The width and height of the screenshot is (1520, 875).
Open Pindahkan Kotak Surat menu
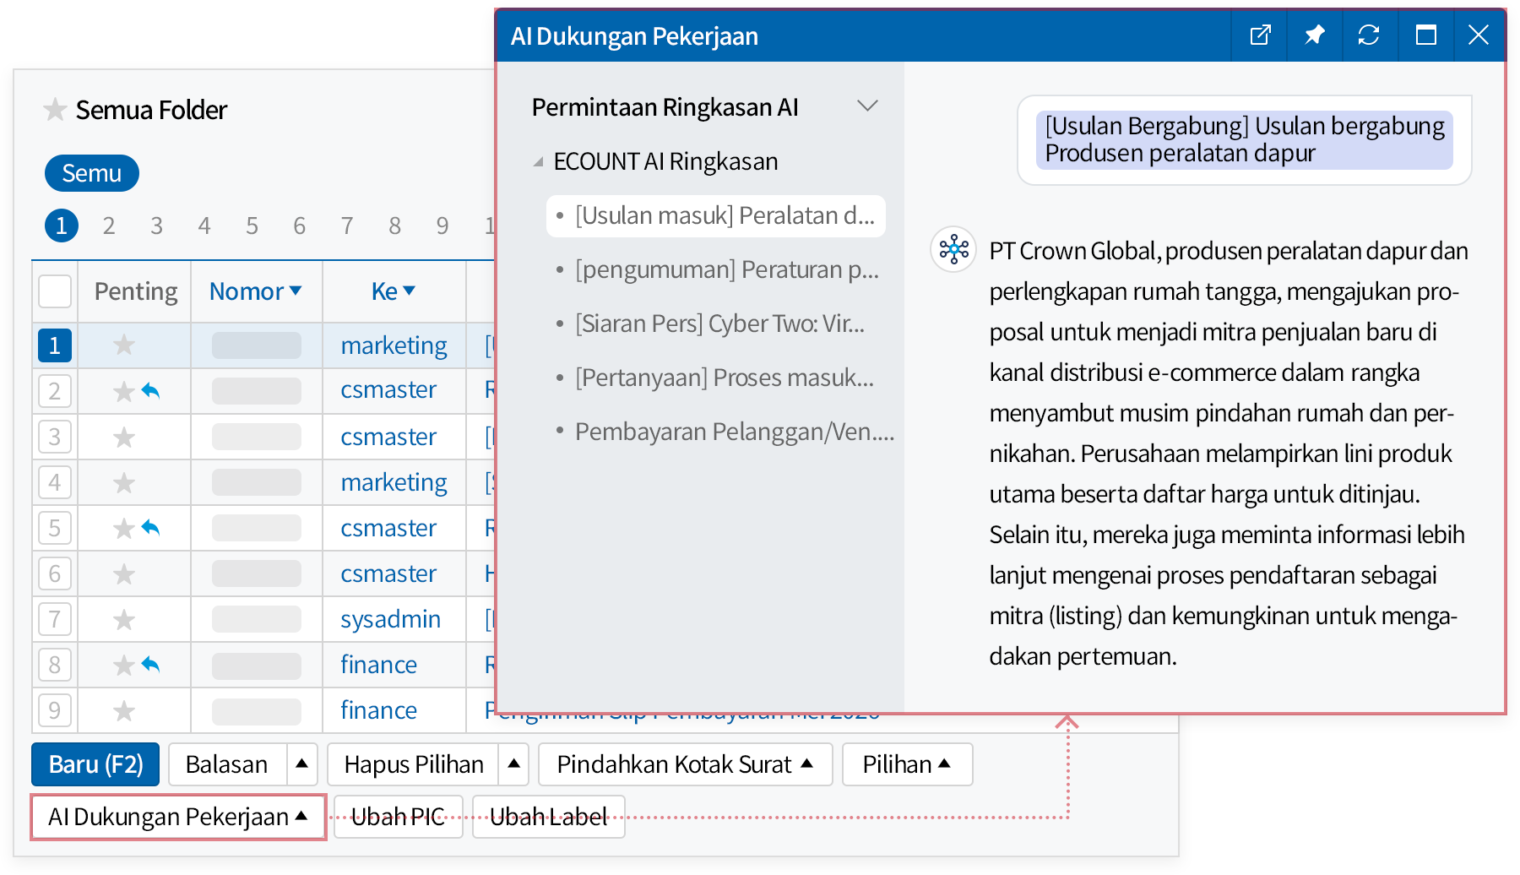pyautogui.click(x=686, y=764)
